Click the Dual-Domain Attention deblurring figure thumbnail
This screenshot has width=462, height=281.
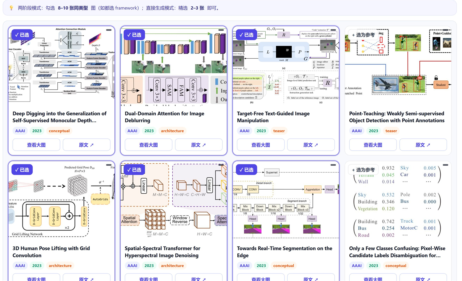click(174, 66)
